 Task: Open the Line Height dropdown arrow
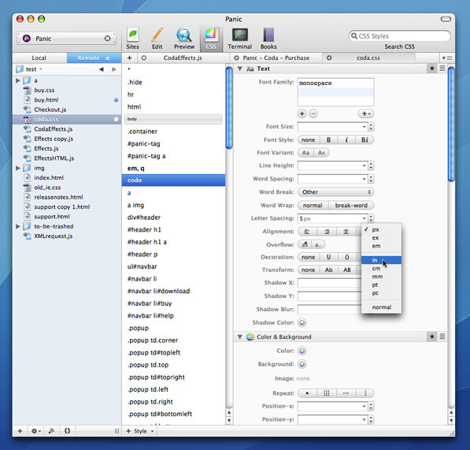click(365, 165)
